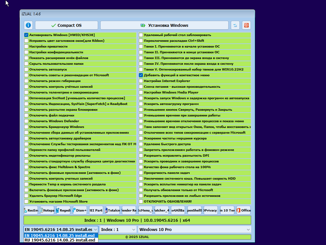Launch the EcMenu tool button
The image size is (326, 245).
145,211
